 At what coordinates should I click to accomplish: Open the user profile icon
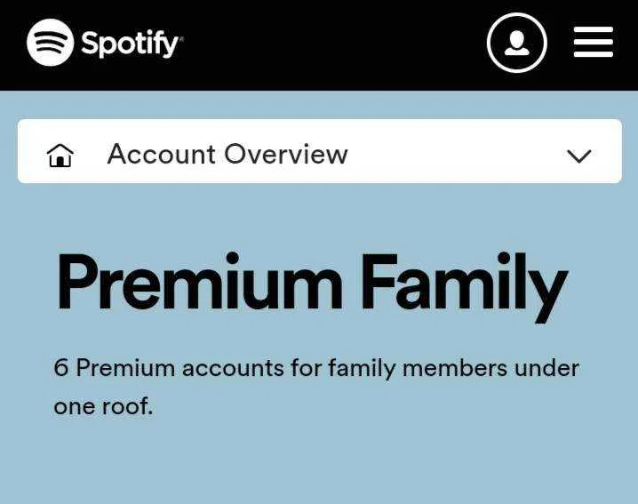point(517,43)
